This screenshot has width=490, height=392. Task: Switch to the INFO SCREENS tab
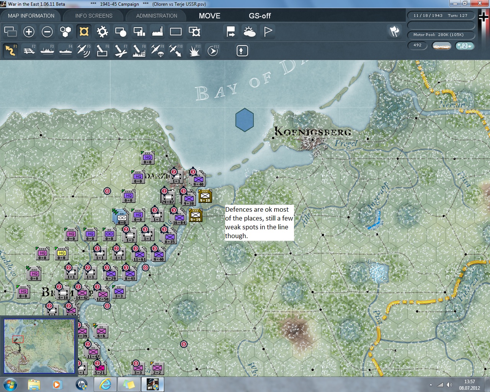[94, 16]
